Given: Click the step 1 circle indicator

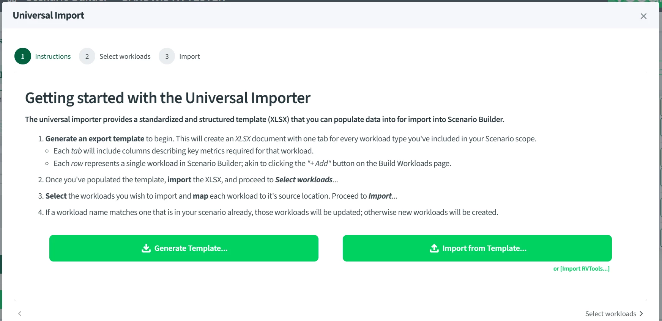Looking at the screenshot, I should click(23, 56).
